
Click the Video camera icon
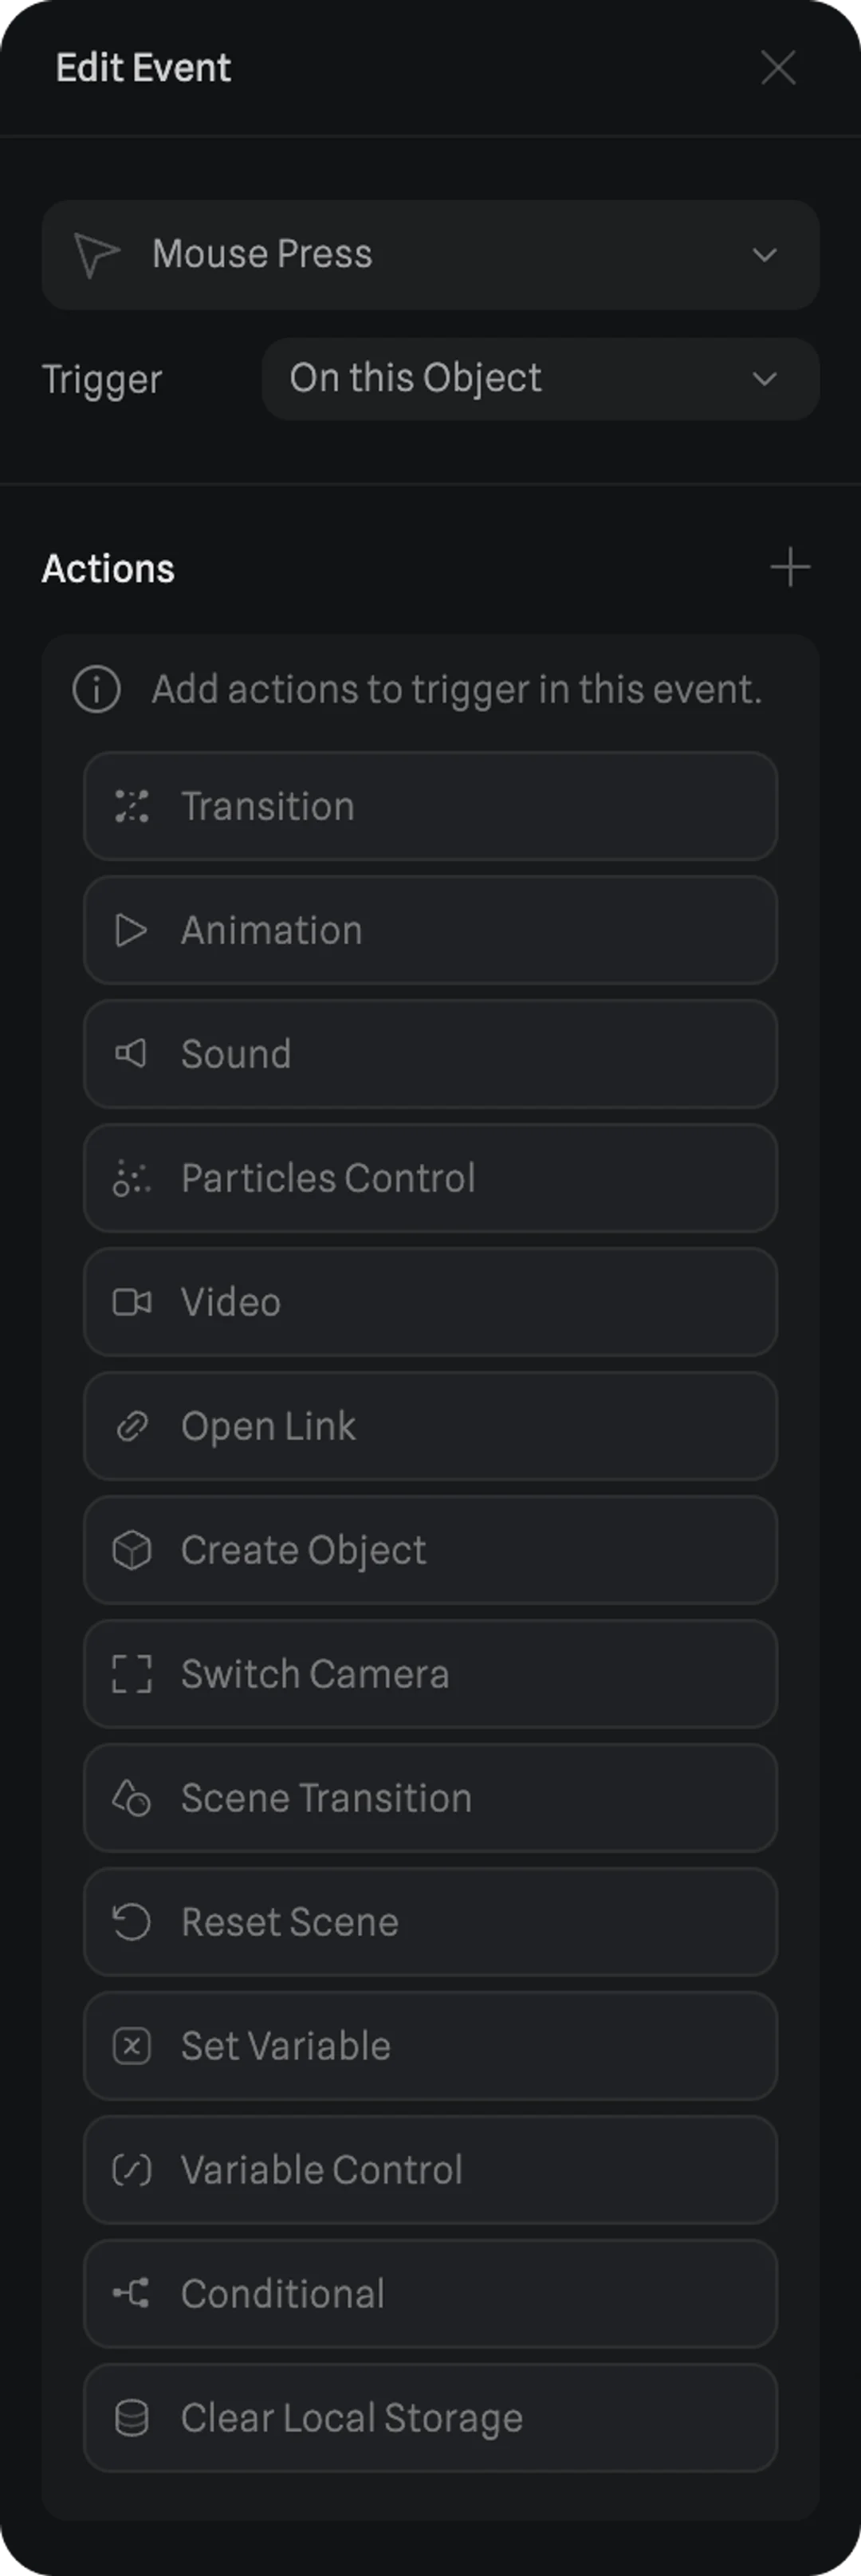(x=132, y=1302)
